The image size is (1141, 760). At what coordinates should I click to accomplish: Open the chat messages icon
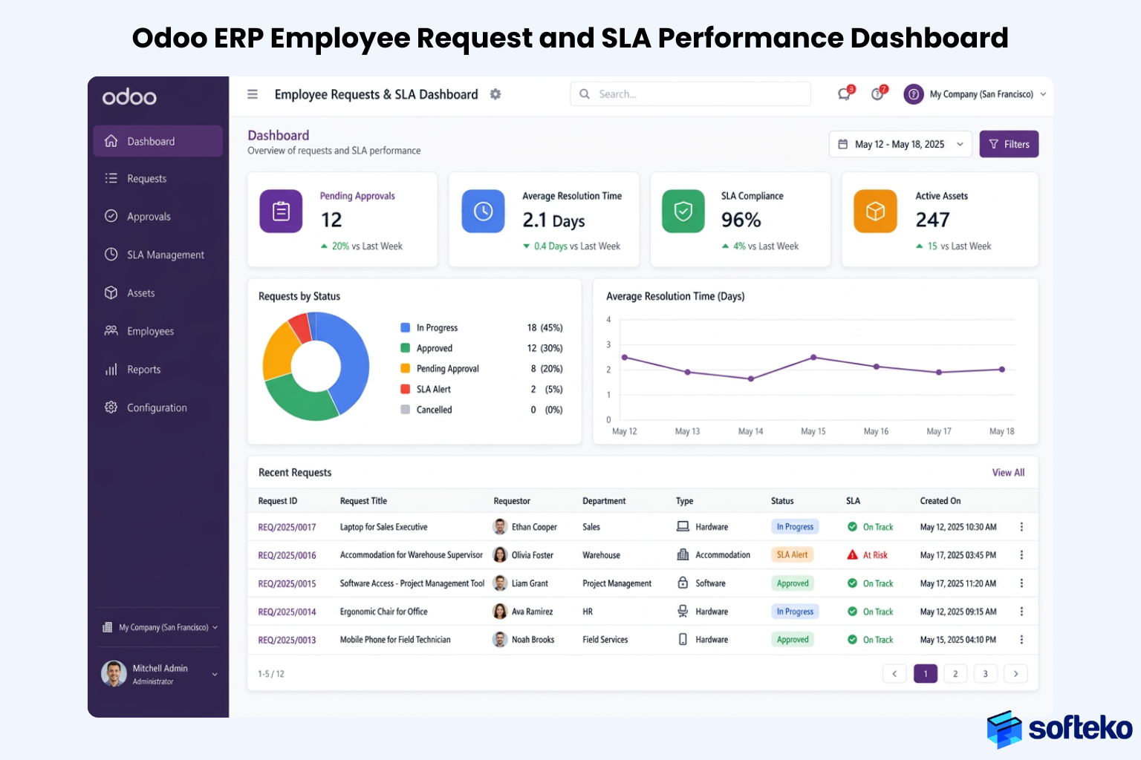(845, 94)
